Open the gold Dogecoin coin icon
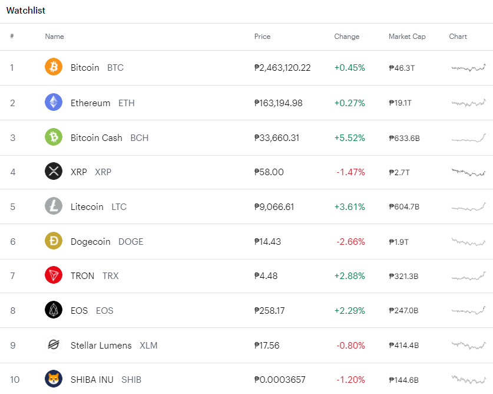The width and height of the screenshot is (493, 394). (x=54, y=241)
